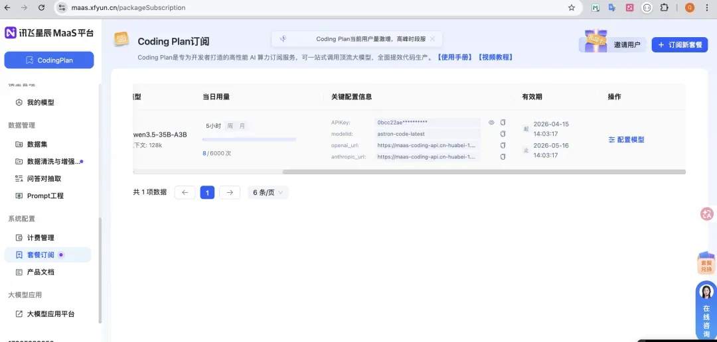Switch usage view to 月
The width and height of the screenshot is (717, 342).
click(x=242, y=126)
